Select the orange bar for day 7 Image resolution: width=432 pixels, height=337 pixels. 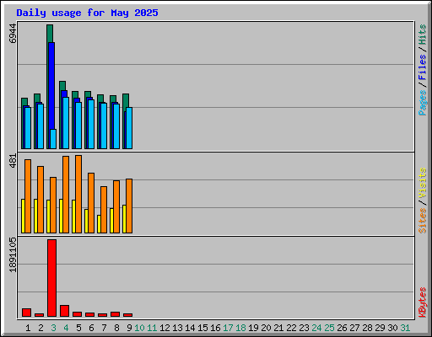104,210
